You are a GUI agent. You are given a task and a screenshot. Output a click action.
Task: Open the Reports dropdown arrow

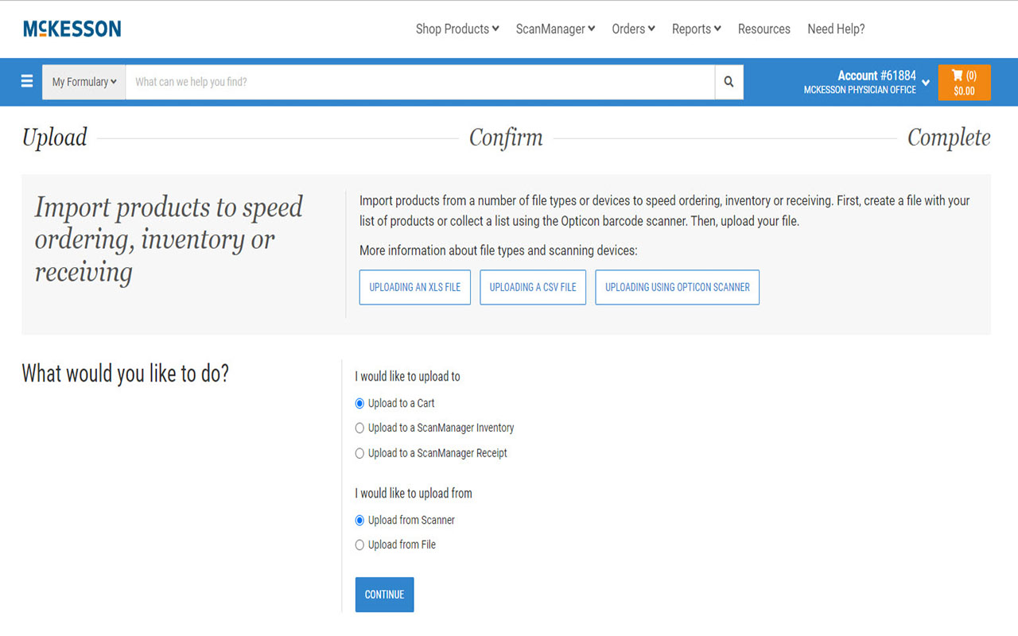click(x=717, y=29)
